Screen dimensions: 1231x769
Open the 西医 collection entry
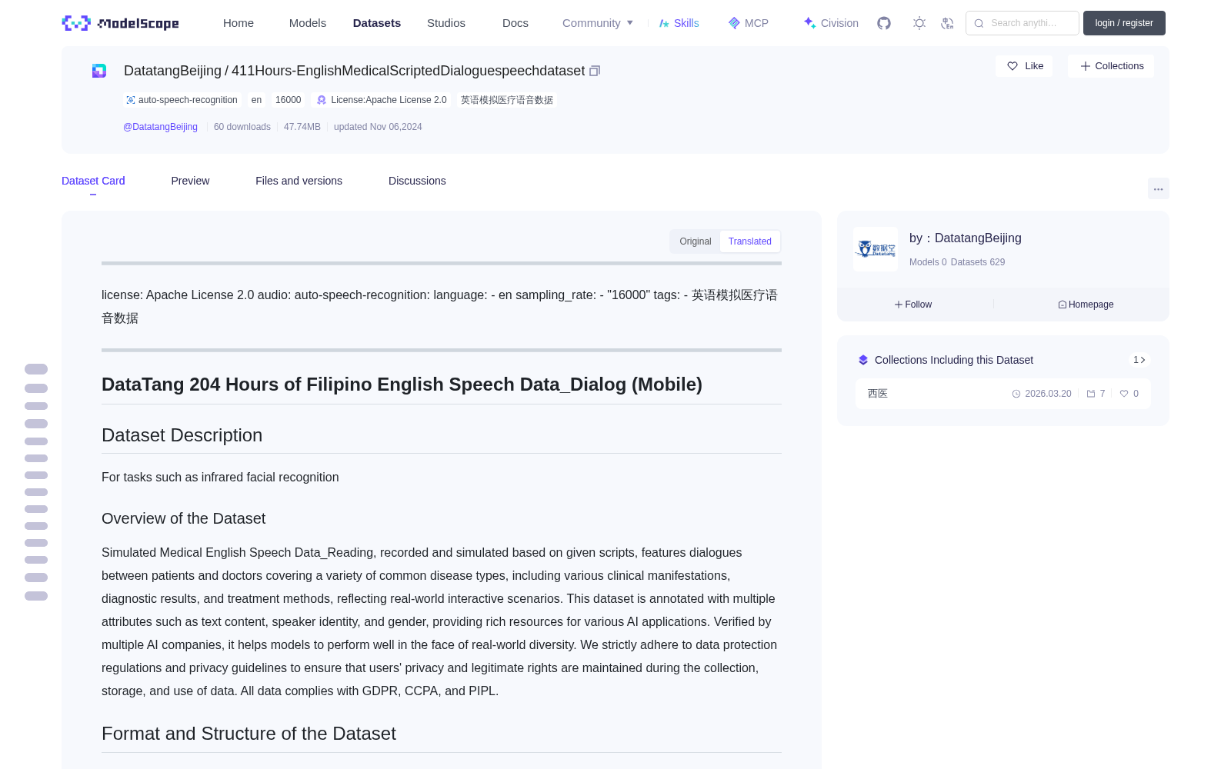tap(1003, 394)
